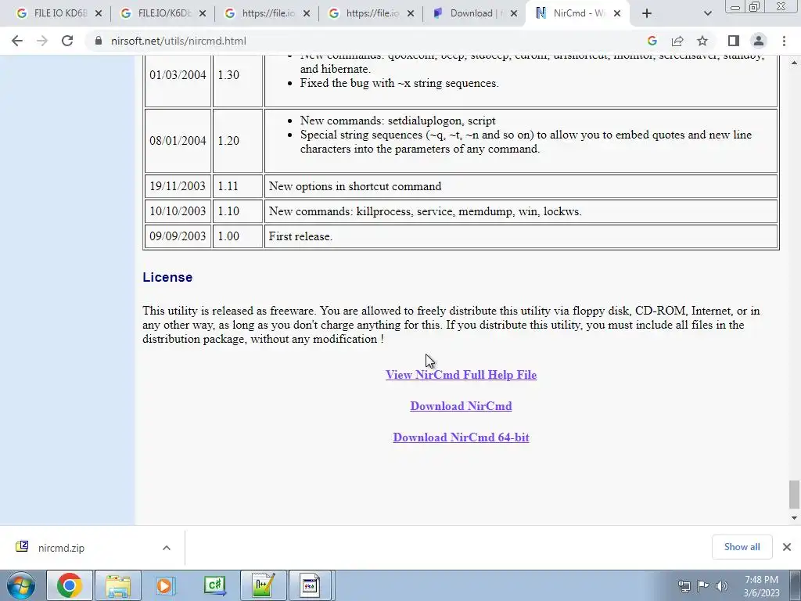Image resolution: width=801 pixels, height=601 pixels.
Task: Expand the tab search chevron
Action: point(707,13)
